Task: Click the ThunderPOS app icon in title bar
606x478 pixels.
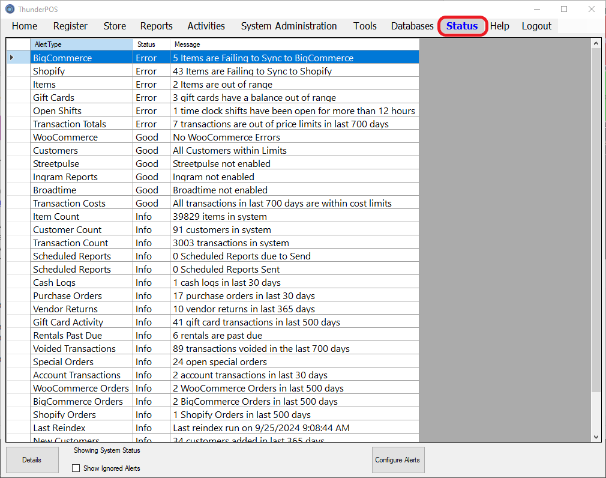Action: 10,9
